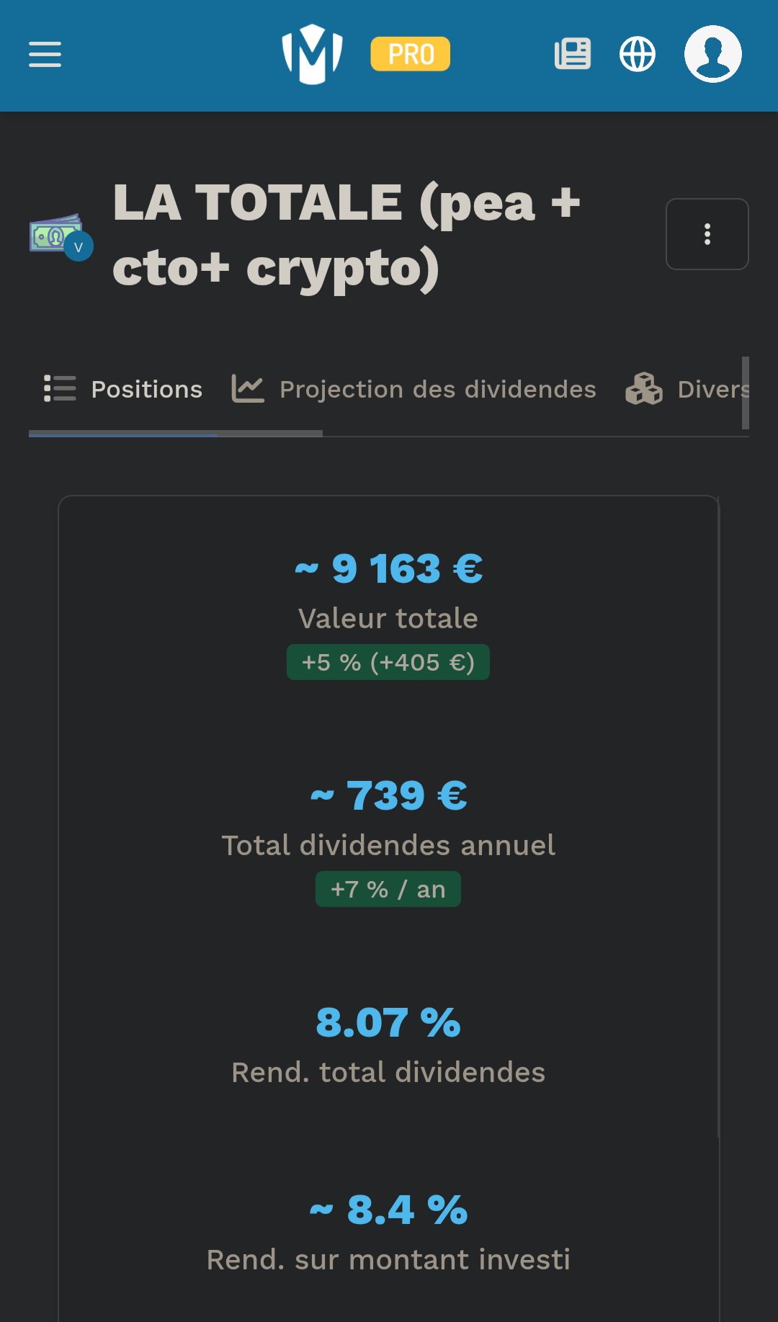Viewport: 778px width, 1322px height.
Task: Click the +5 % (+405 €) gain badge
Action: pos(388,662)
